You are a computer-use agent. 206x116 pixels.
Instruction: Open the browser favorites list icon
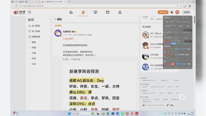tap(186, 6)
